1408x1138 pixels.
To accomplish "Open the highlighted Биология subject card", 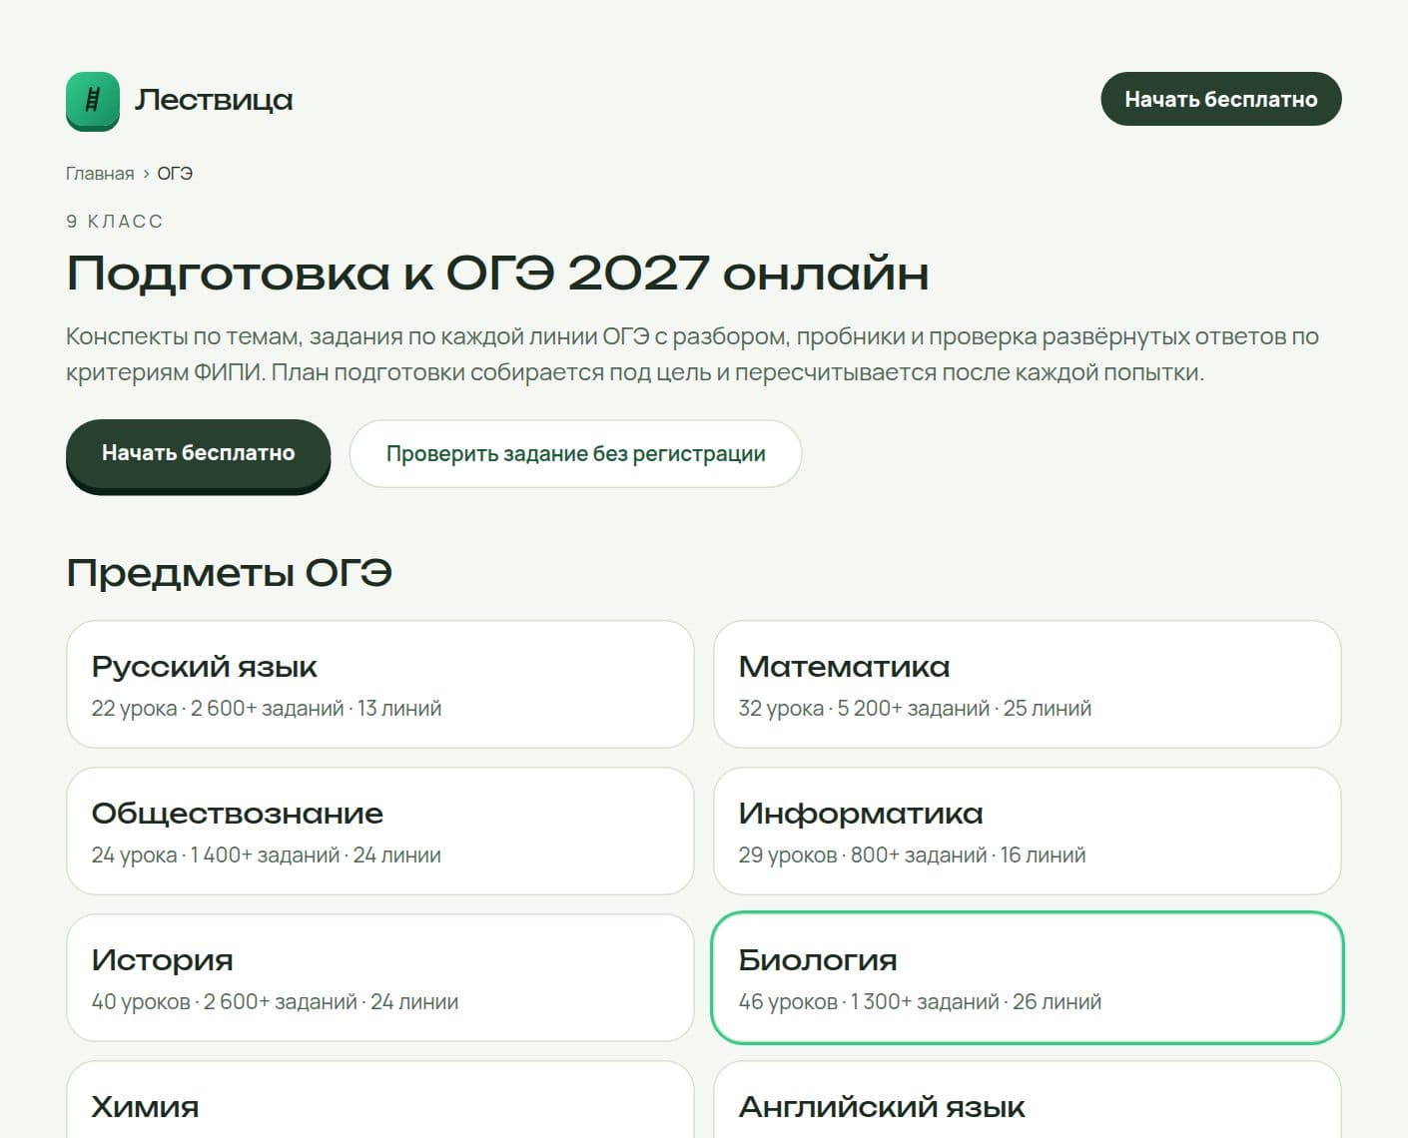I will tap(1027, 978).
